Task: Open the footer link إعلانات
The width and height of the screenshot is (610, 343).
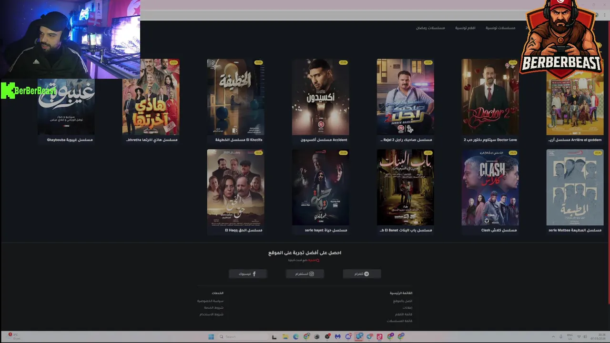Action: coord(407,308)
